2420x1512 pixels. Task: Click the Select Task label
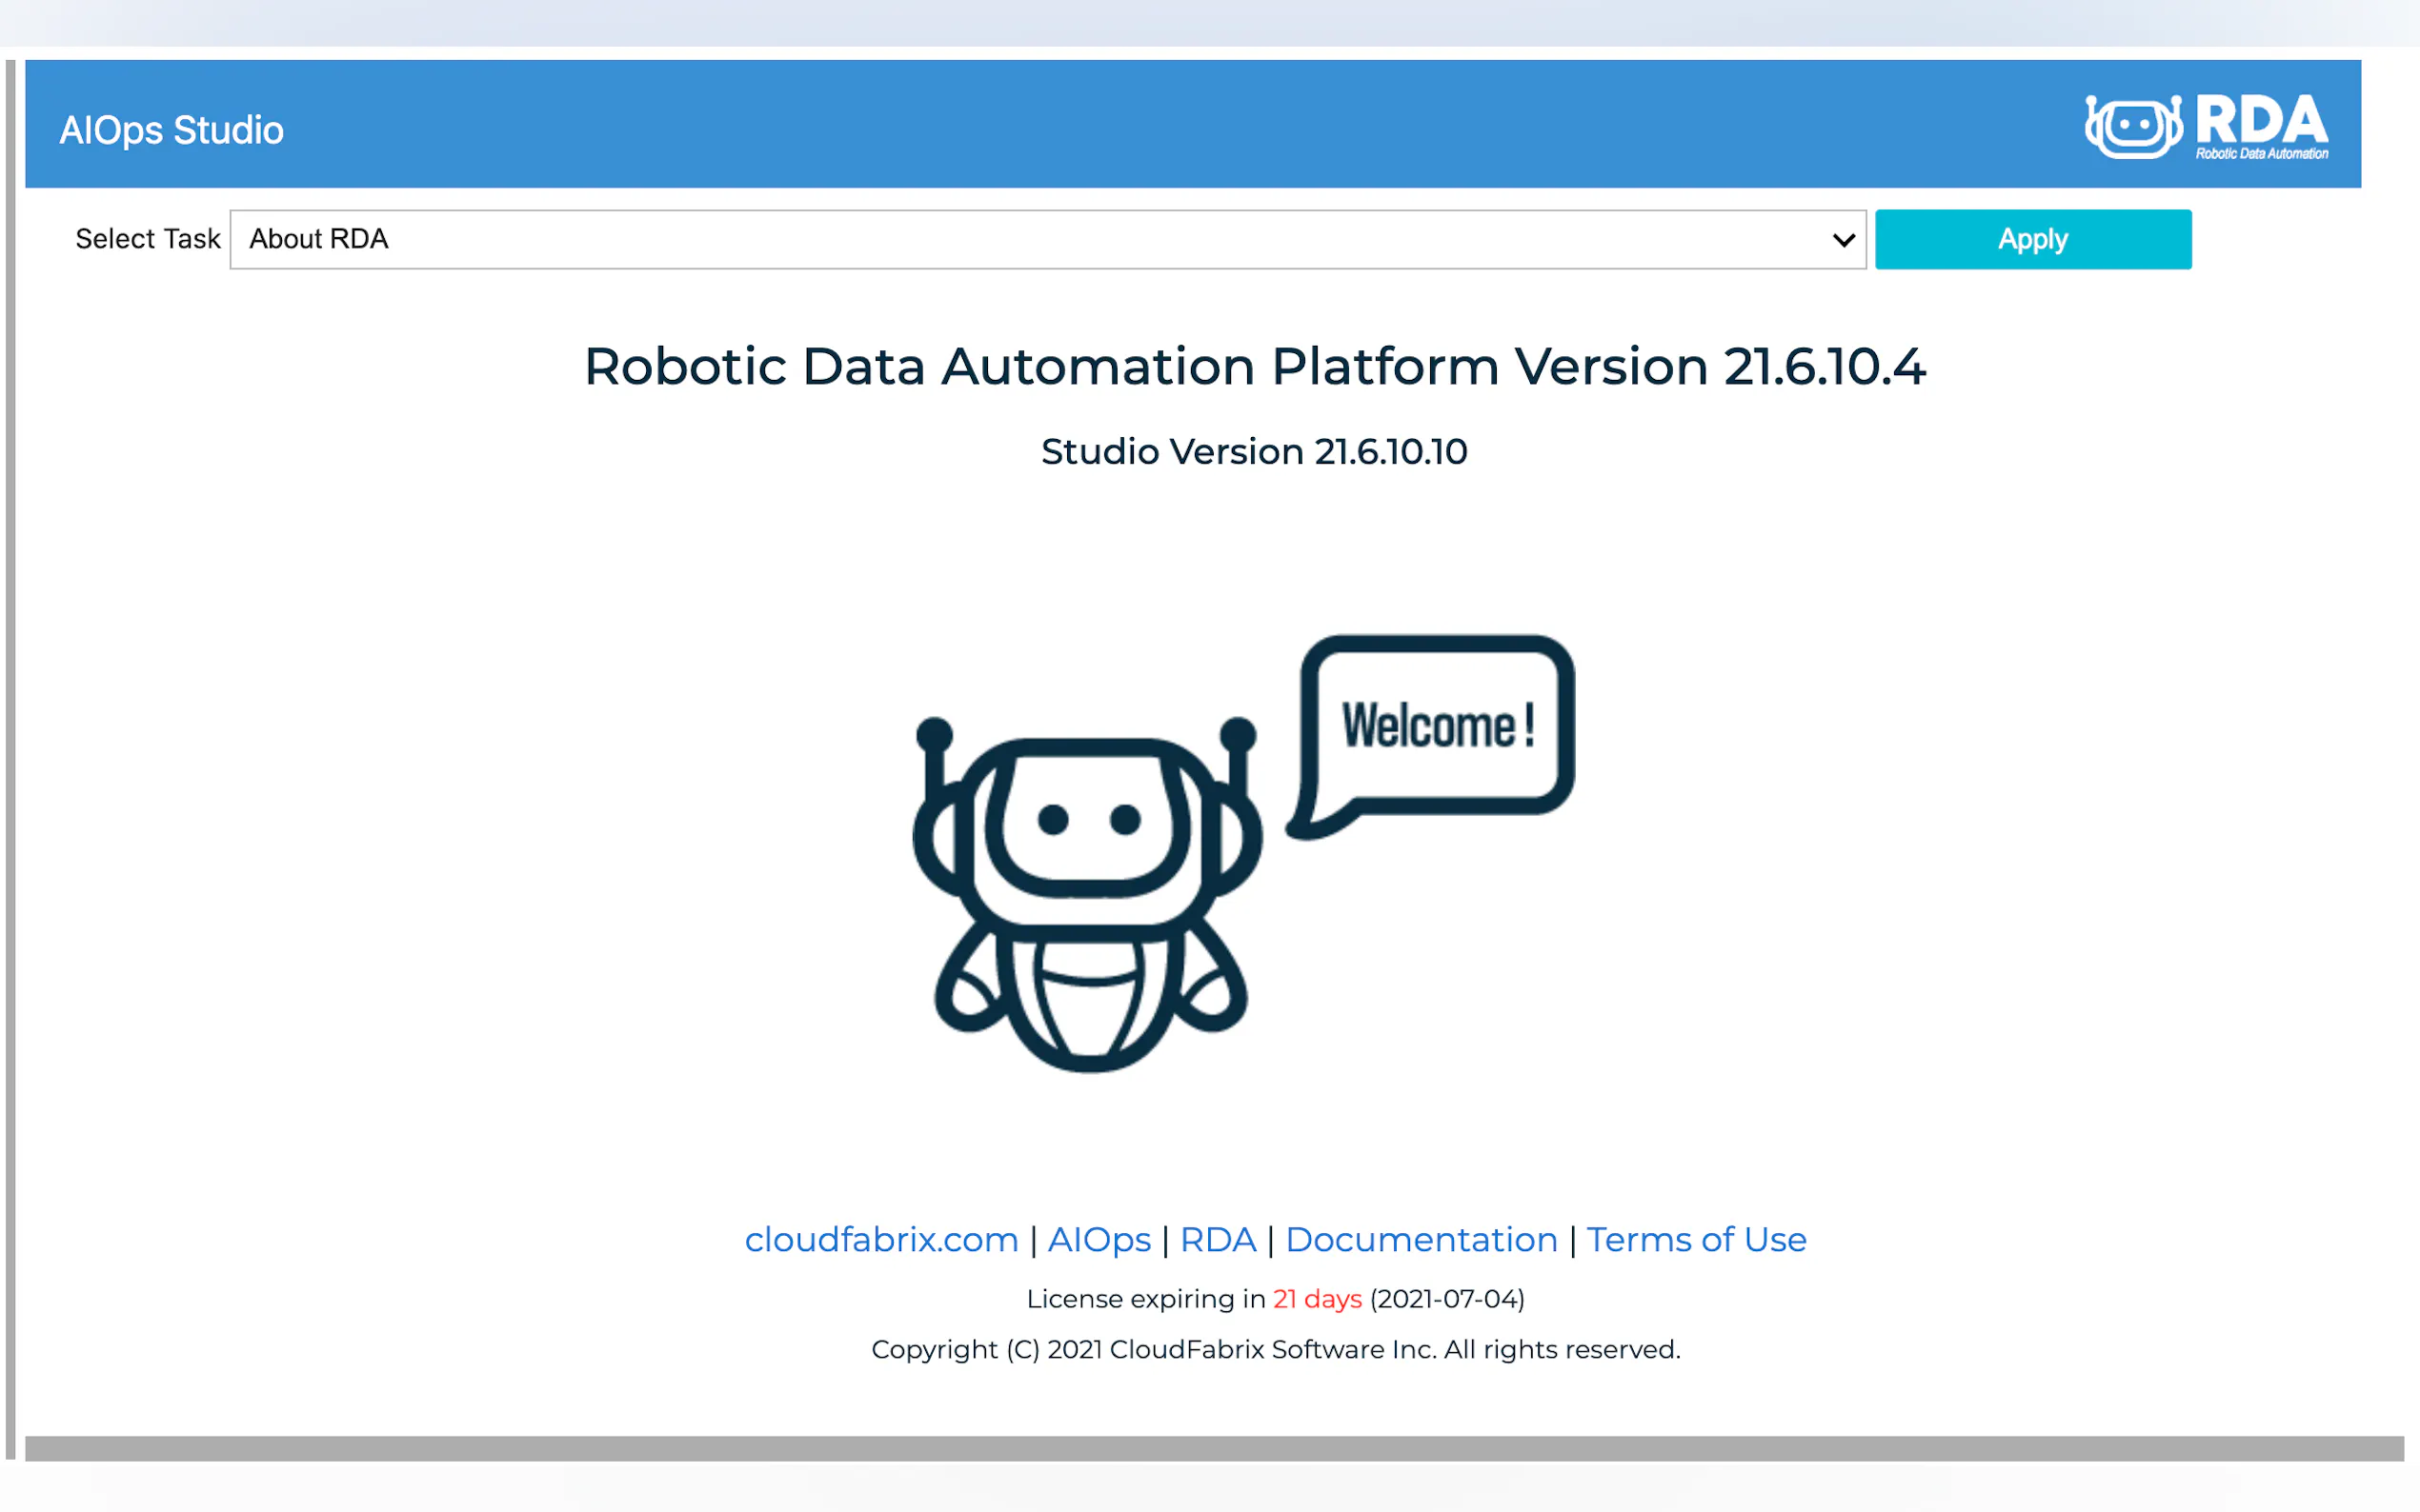(x=147, y=240)
